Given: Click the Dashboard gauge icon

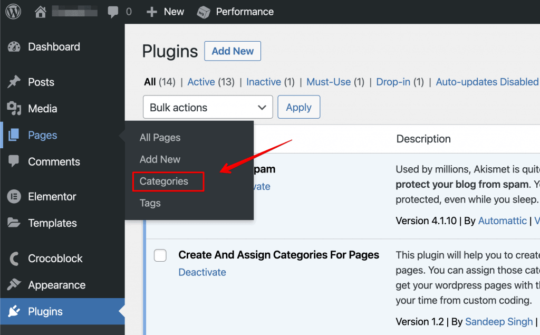Looking at the screenshot, I should (x=14, y=47).
